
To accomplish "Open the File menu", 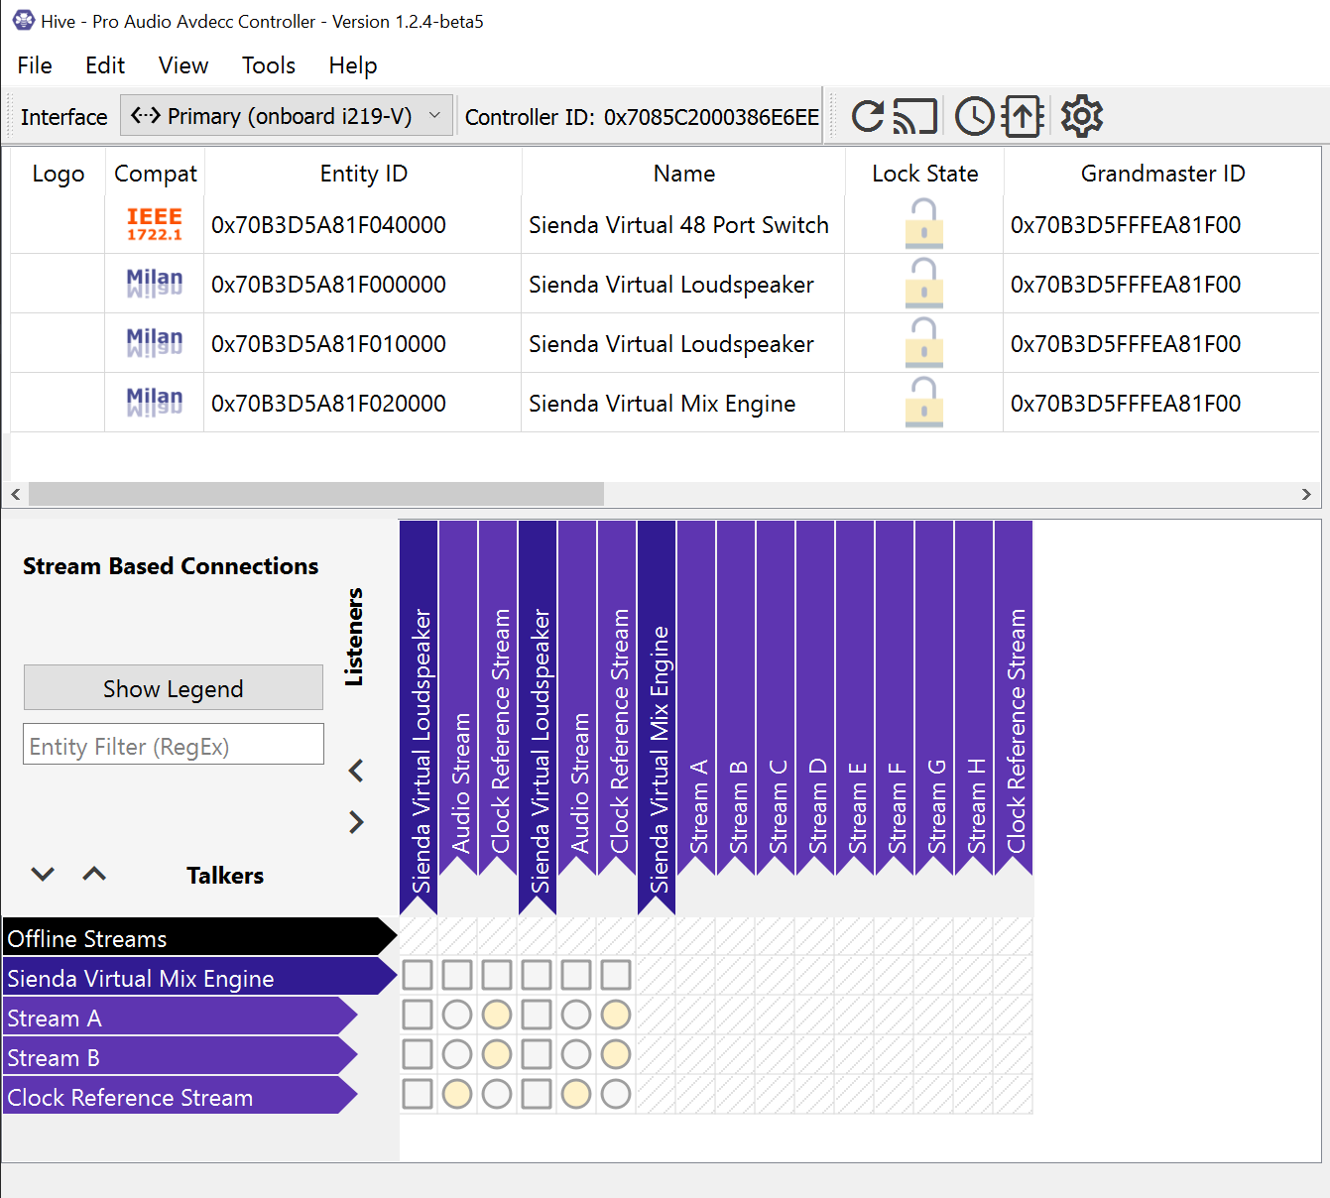I will (x=35, y=65).
